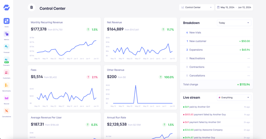266x139 pixels.
Task: Click the Baremetrics logo icon
Action: coord(6,7)
